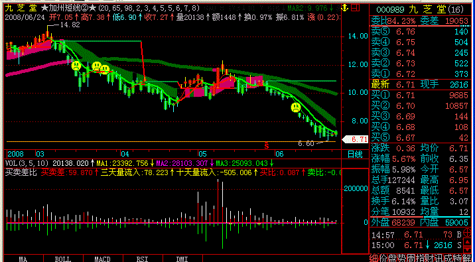Click the 05 month marker on the time axis
The image size is (475, 262).
pos(202,154)
